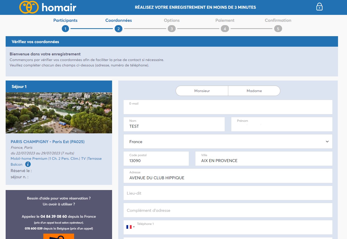This screenshot has width=347, height=239.
Task: Go to the Participants step
Action: 65,20
